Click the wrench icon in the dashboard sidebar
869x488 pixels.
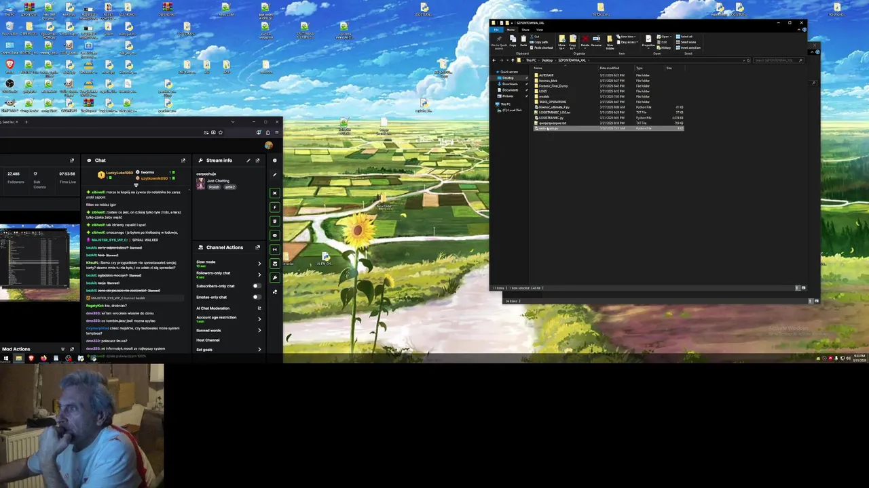[x=274, y=277]
